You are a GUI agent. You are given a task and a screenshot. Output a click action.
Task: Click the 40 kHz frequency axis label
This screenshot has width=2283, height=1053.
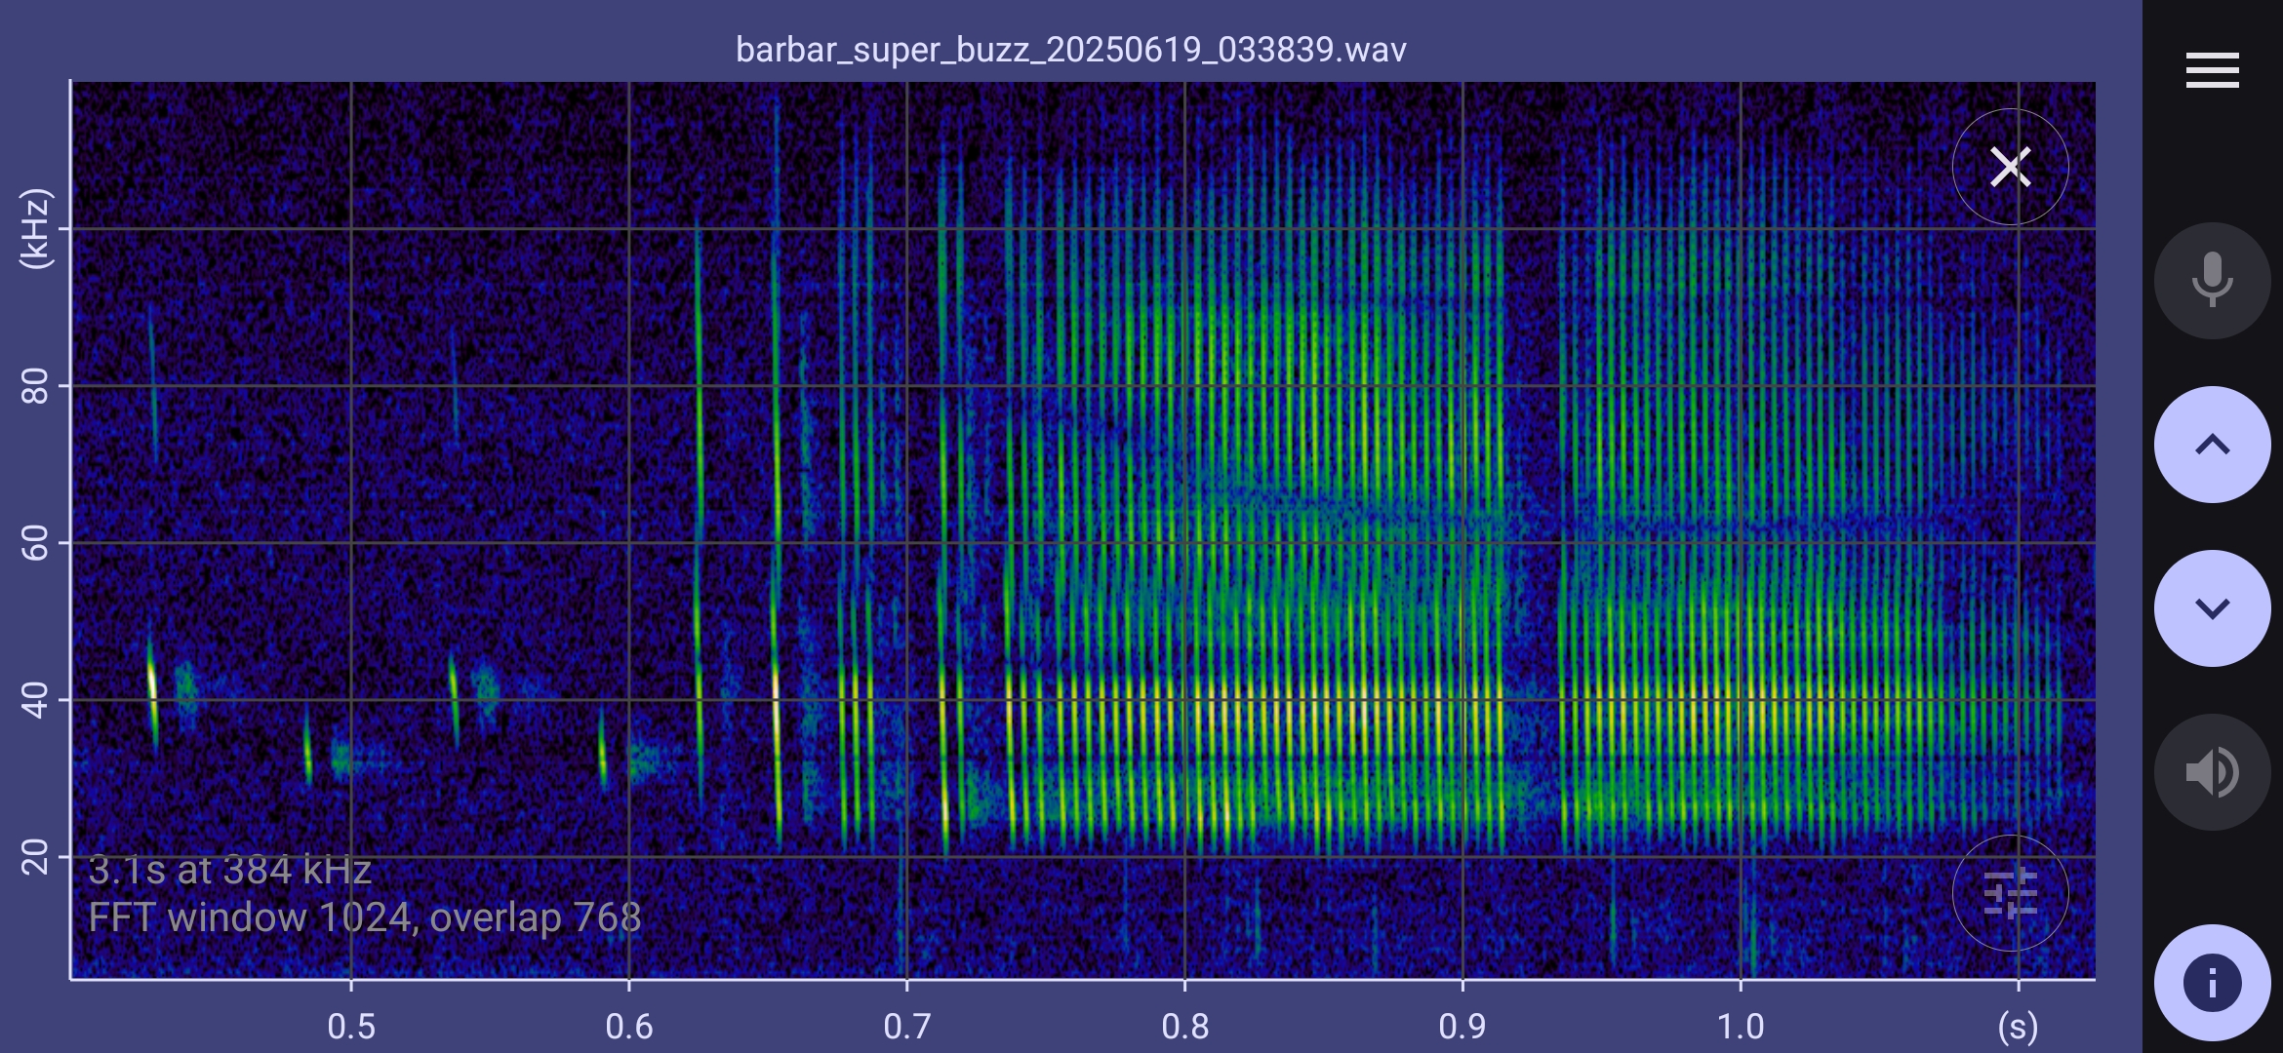click(x=35, y=700)
